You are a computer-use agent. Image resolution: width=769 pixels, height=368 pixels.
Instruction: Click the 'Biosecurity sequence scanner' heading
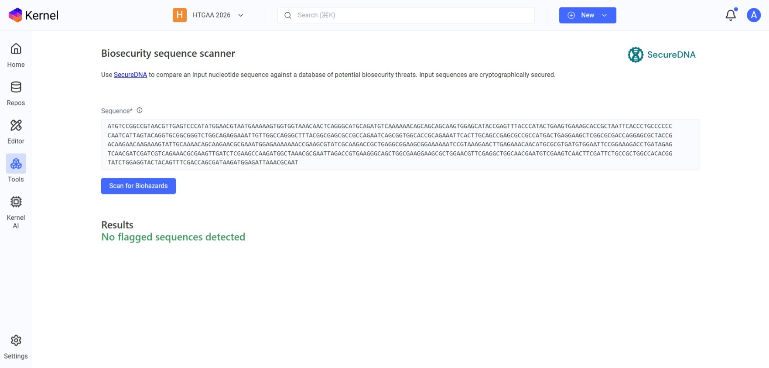[168, 53]
